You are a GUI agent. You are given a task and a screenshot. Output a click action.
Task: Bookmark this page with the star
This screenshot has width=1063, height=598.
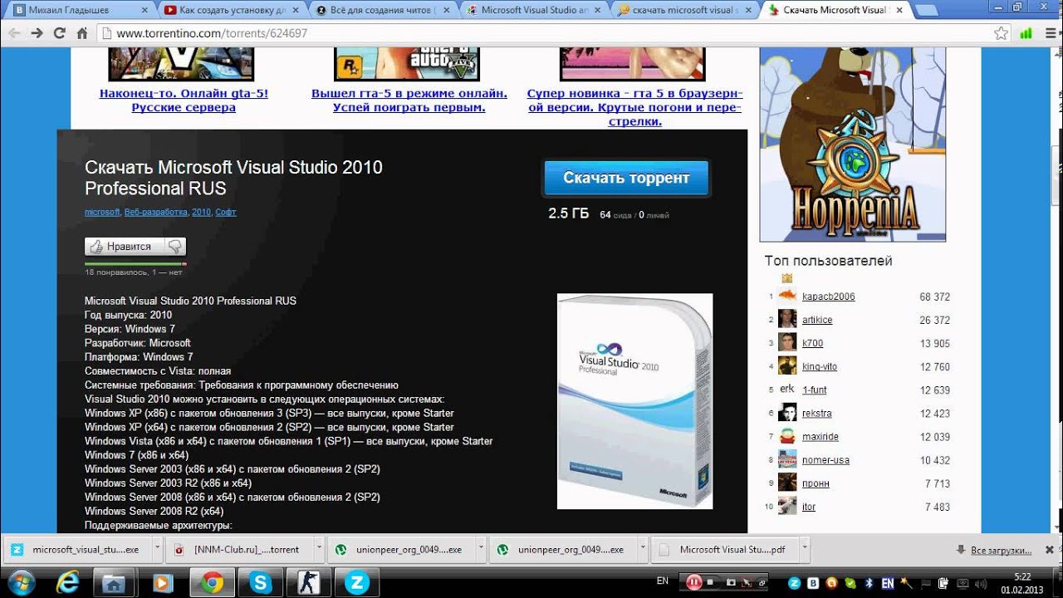(x=1001, y=33)
